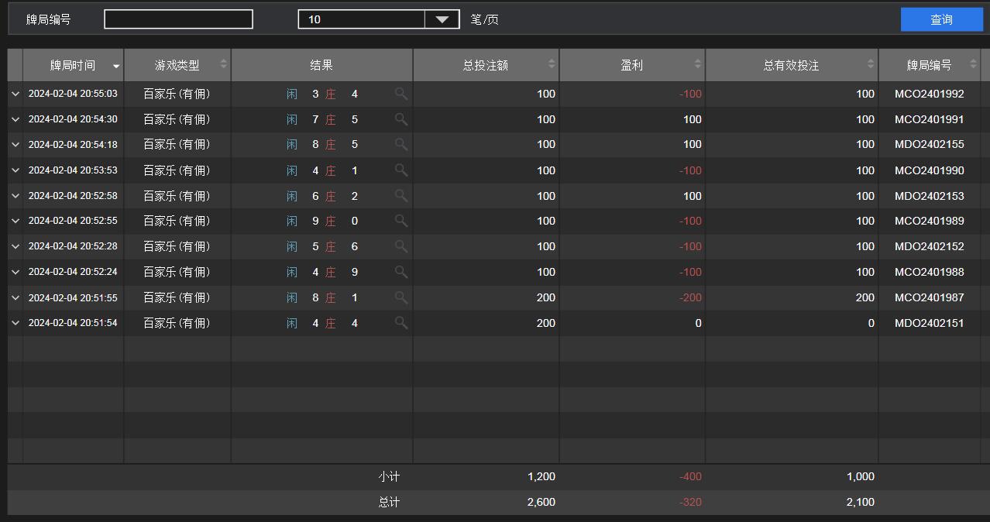Click the 查询 search button

tap(941, 19)
